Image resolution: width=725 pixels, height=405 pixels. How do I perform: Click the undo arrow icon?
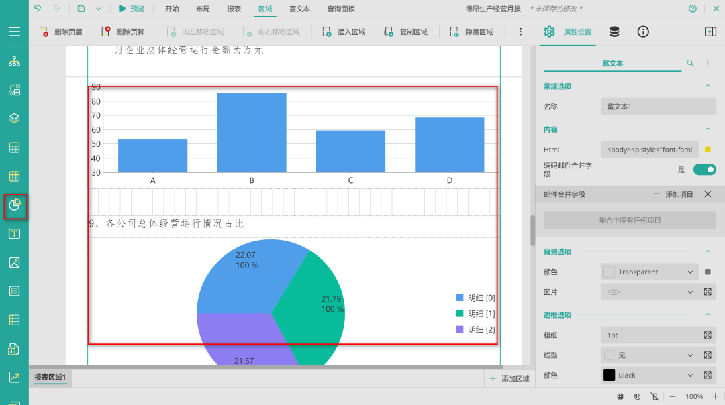(38, 9)
